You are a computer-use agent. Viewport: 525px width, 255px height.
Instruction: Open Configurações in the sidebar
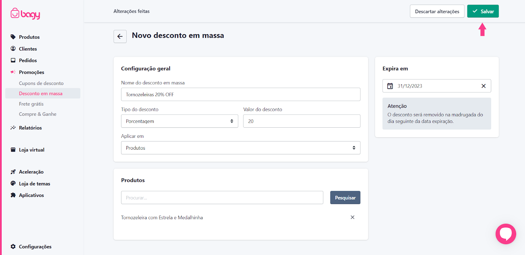coord(35,247)
